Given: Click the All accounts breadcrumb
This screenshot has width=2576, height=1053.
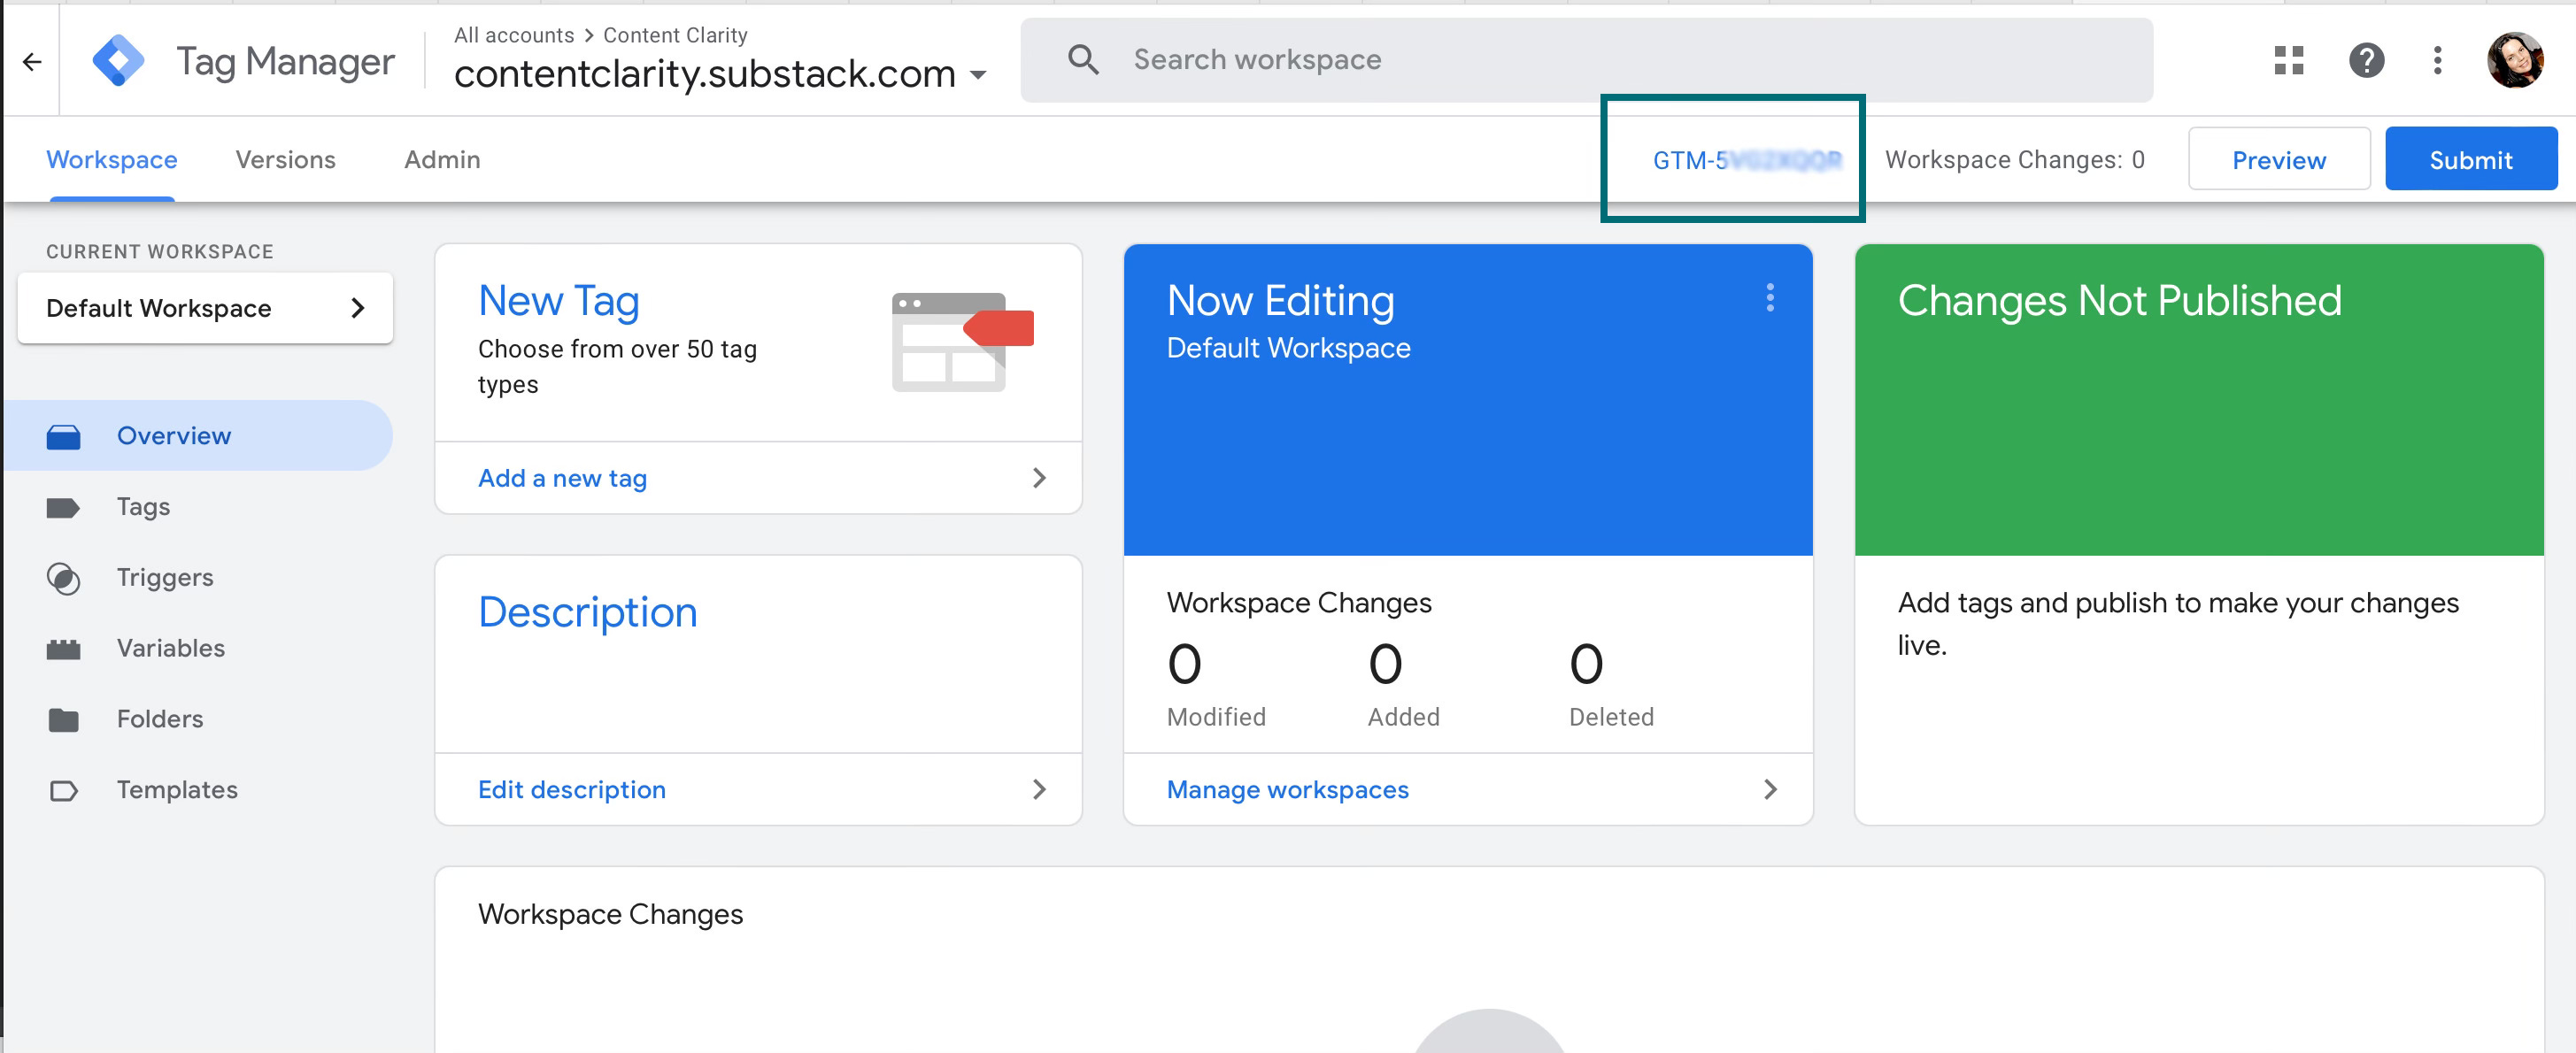Looking at the screenshot, I should [x=514, y=35].
